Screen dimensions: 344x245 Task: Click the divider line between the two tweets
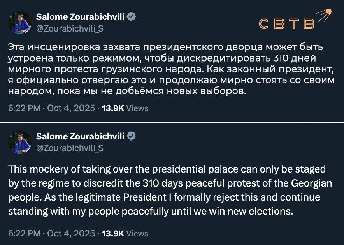(x=172, y=123)
